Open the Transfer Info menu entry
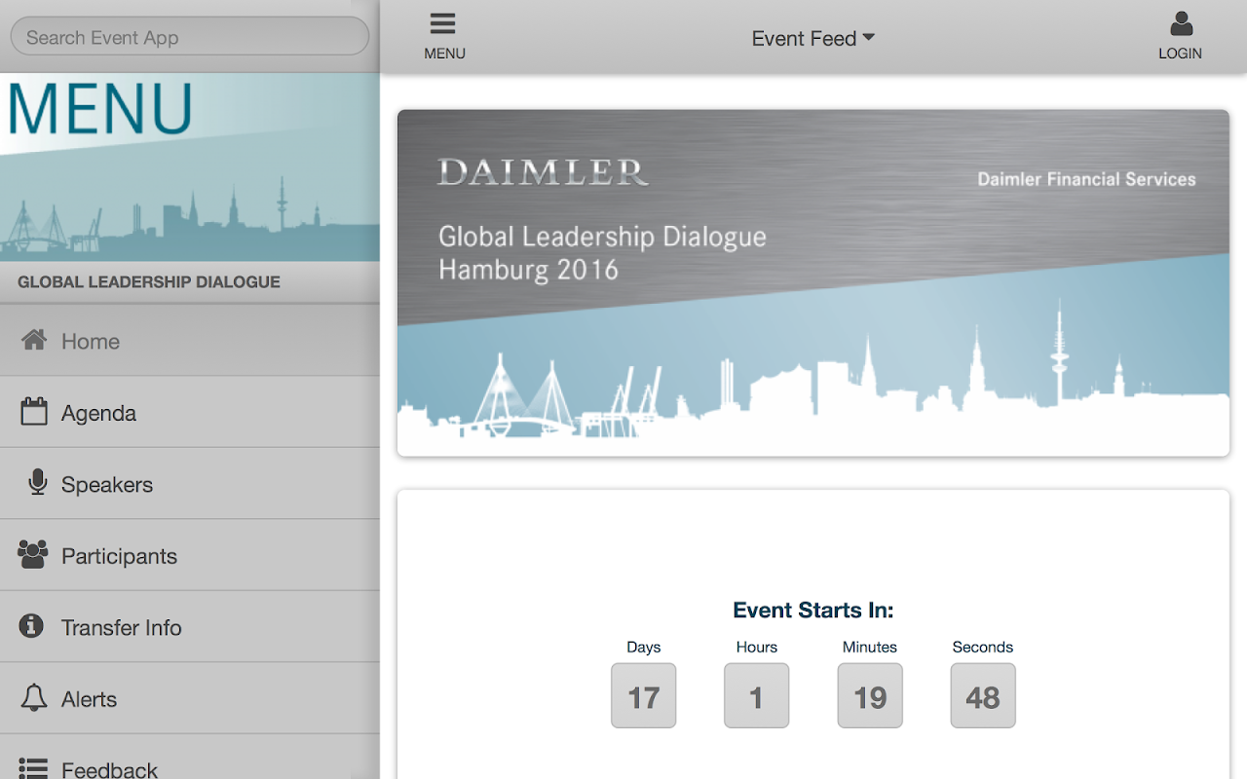The height and width of the screenshot is (779, 1247). coord(190,627)
